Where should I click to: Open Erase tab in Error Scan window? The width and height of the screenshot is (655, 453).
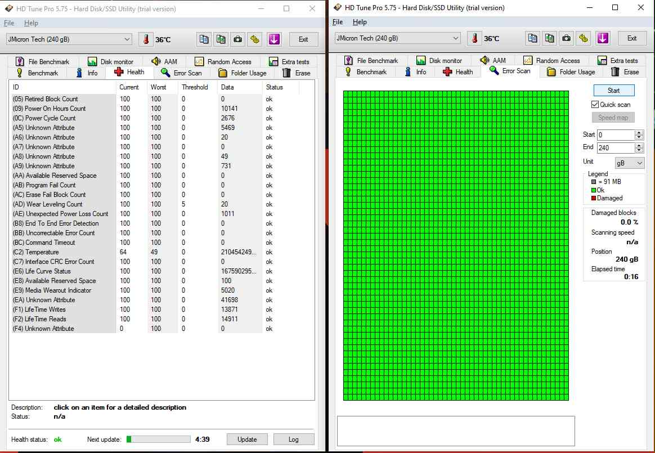[625, 71]
